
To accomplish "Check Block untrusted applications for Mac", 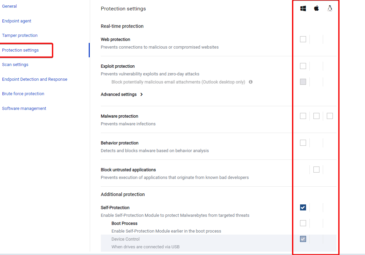I will [x=316, y=170].
